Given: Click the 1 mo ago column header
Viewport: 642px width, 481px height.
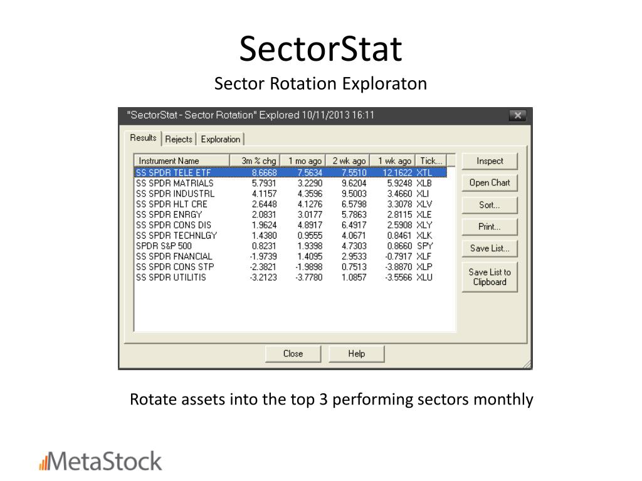Looking at the screenshot, I should click(303, 161).
